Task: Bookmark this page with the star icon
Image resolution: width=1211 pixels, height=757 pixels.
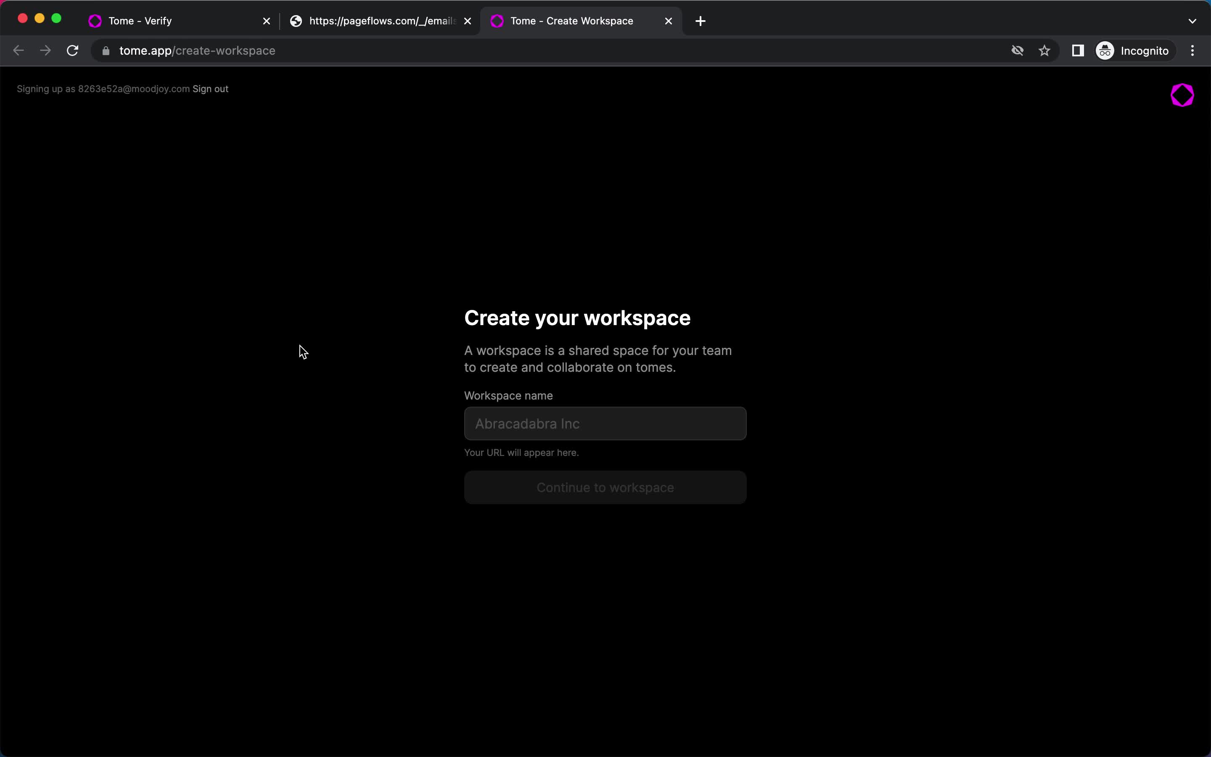Action: [1044, 50]
